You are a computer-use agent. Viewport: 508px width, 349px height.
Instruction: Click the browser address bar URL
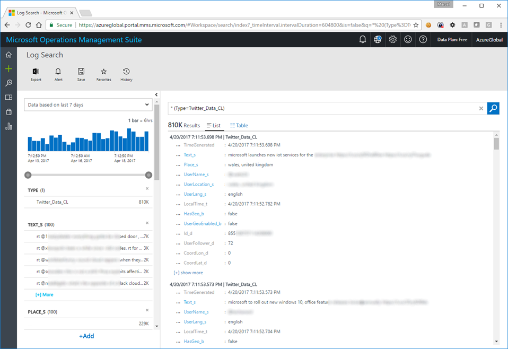point(244,25)
